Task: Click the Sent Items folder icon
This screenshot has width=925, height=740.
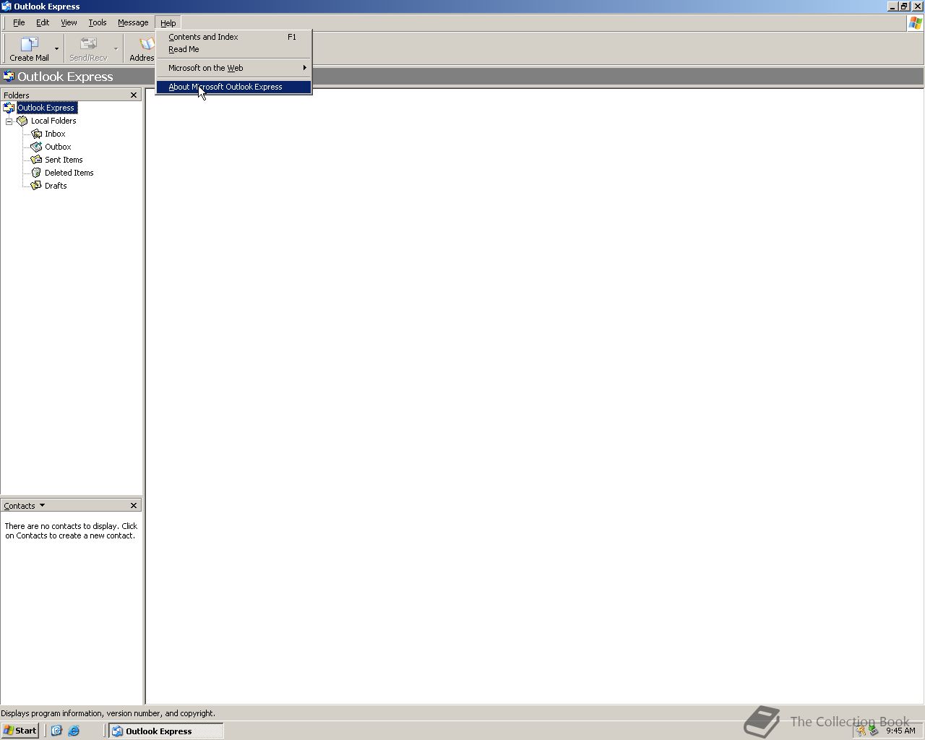Action: pos(36,160)
